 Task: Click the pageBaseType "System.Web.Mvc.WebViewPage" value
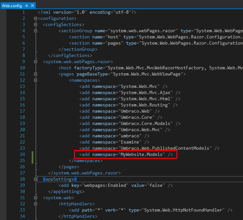147,74
